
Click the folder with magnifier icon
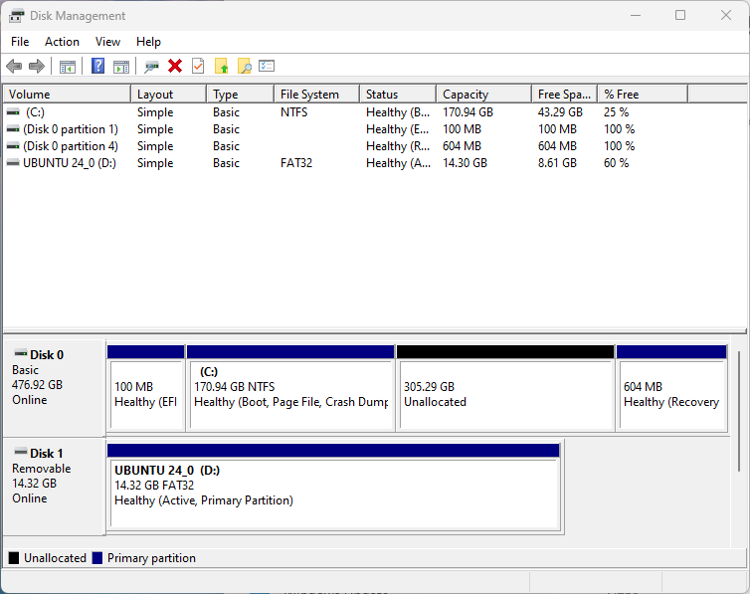pyautogui.click(x=245, y=66)
